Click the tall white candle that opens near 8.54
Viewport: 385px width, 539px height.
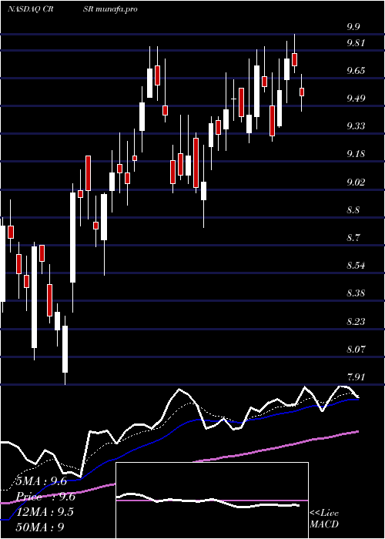(72, 237)
